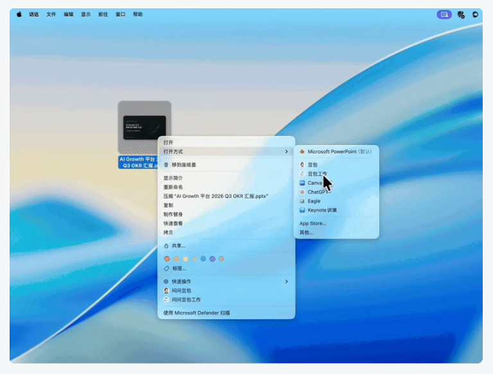Screen dimensions: 493x374
Task: Choose 打开 in the context menu
Action: point(227,142)
